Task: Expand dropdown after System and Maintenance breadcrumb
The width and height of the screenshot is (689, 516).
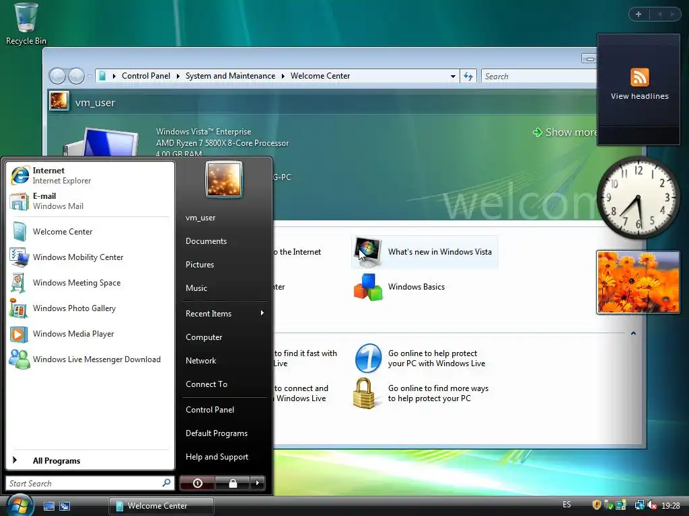Action: click(x=283, y=76)
